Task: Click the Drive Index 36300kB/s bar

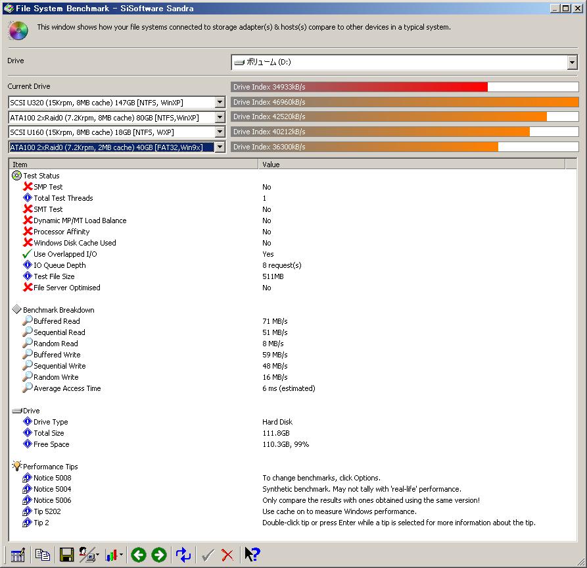Action: [405, 147]
